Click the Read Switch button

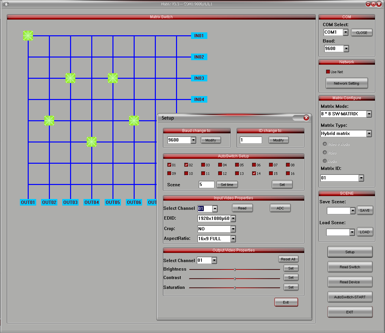tap(350, 267)
